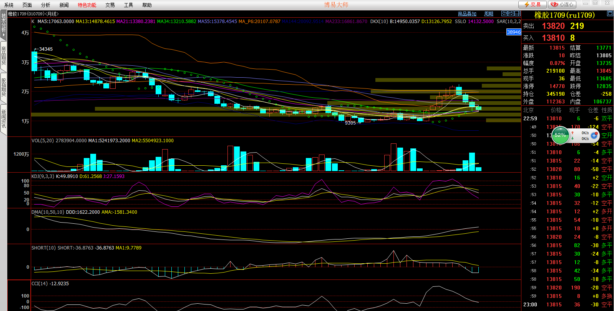
Task: Select the 技术分析 side tab
Action: 3,25
